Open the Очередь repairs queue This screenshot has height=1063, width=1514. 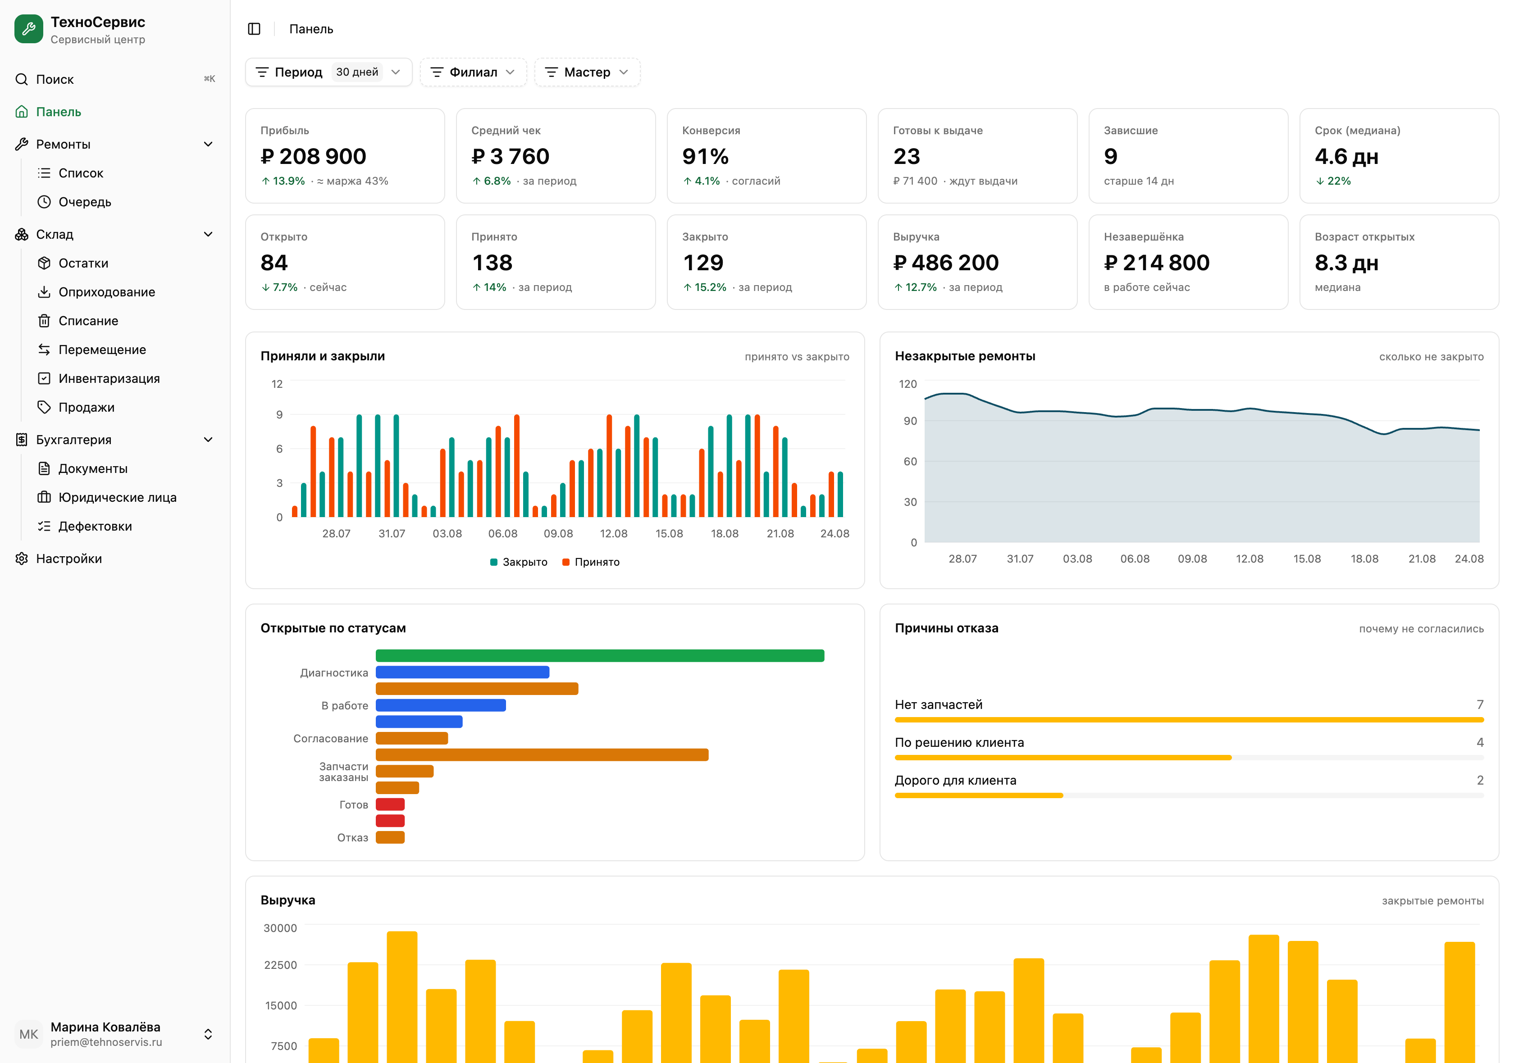click(125, 202)
